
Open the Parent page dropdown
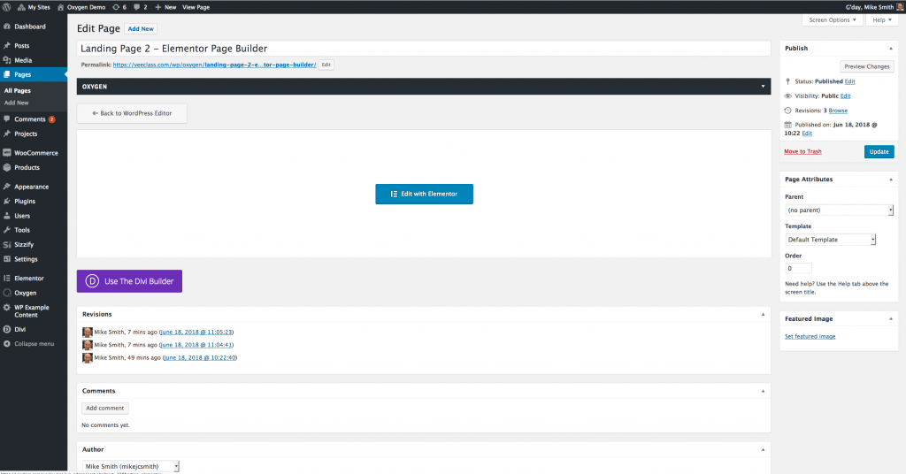coord(839,210)
